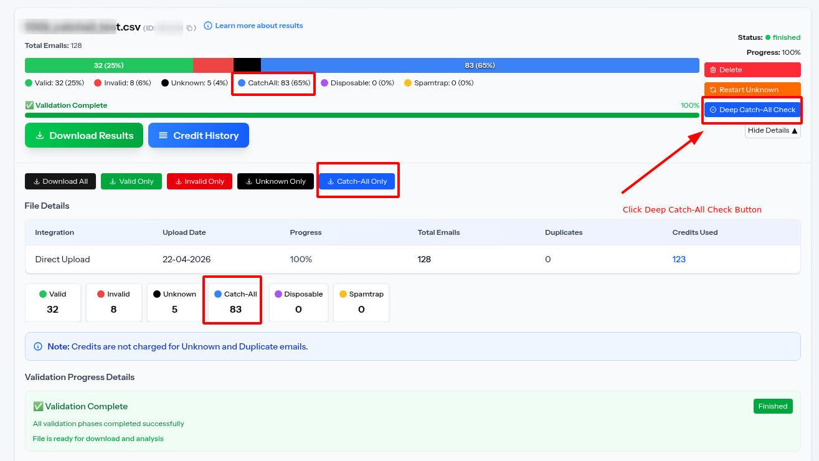Click the info icon in the credits note
This screenshot has height=461, width=819.
click(x=38, y=346)
